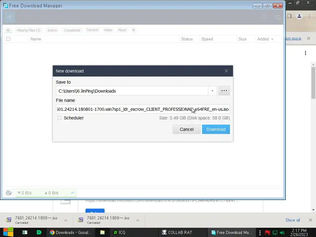Screen dimensions: 316x237
Task: Browse for save folder with ellipsis button
Action: tap(224, 91)
